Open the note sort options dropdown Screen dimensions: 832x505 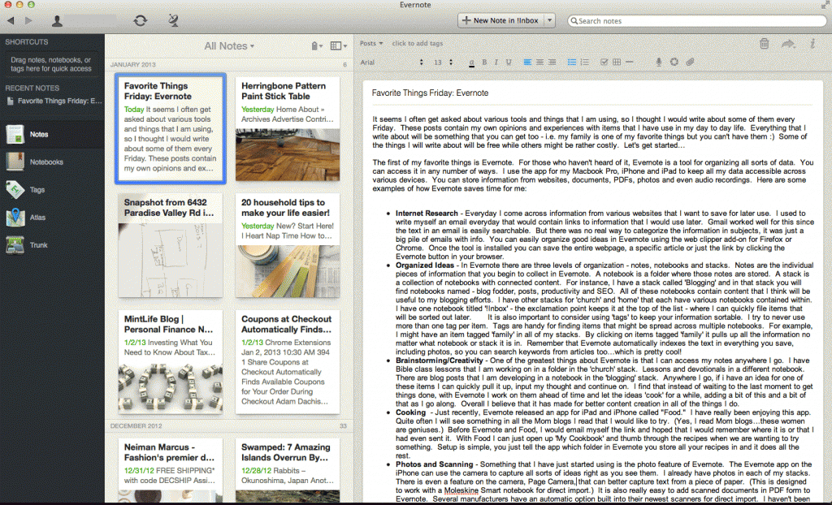click(x=317, y=46)
